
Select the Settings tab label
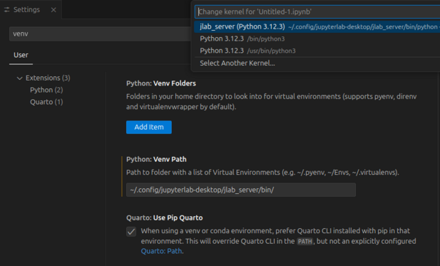point(26,10)
